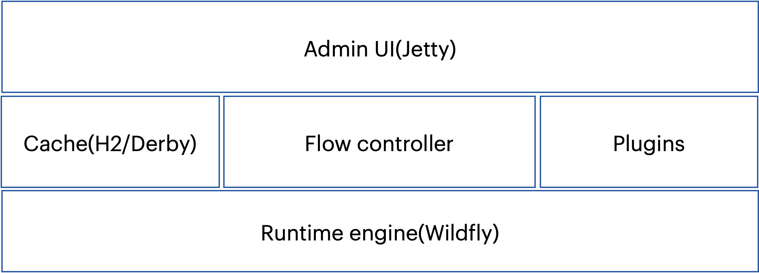Click the opening parenthesis before "Wildfly"
759x273 pixels.
[x=421, y=233]
